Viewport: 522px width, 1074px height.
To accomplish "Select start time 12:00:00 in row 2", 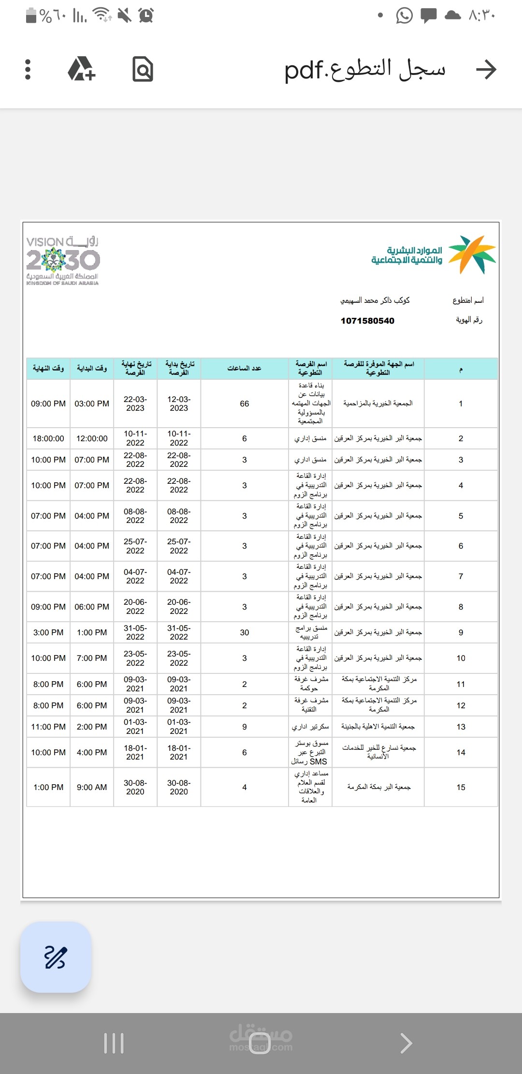I will click(92, 438).
